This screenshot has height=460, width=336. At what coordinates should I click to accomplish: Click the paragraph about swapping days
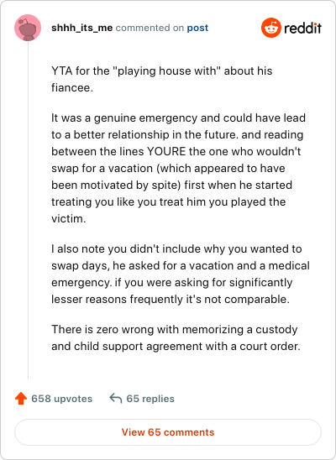pos(181,274)
